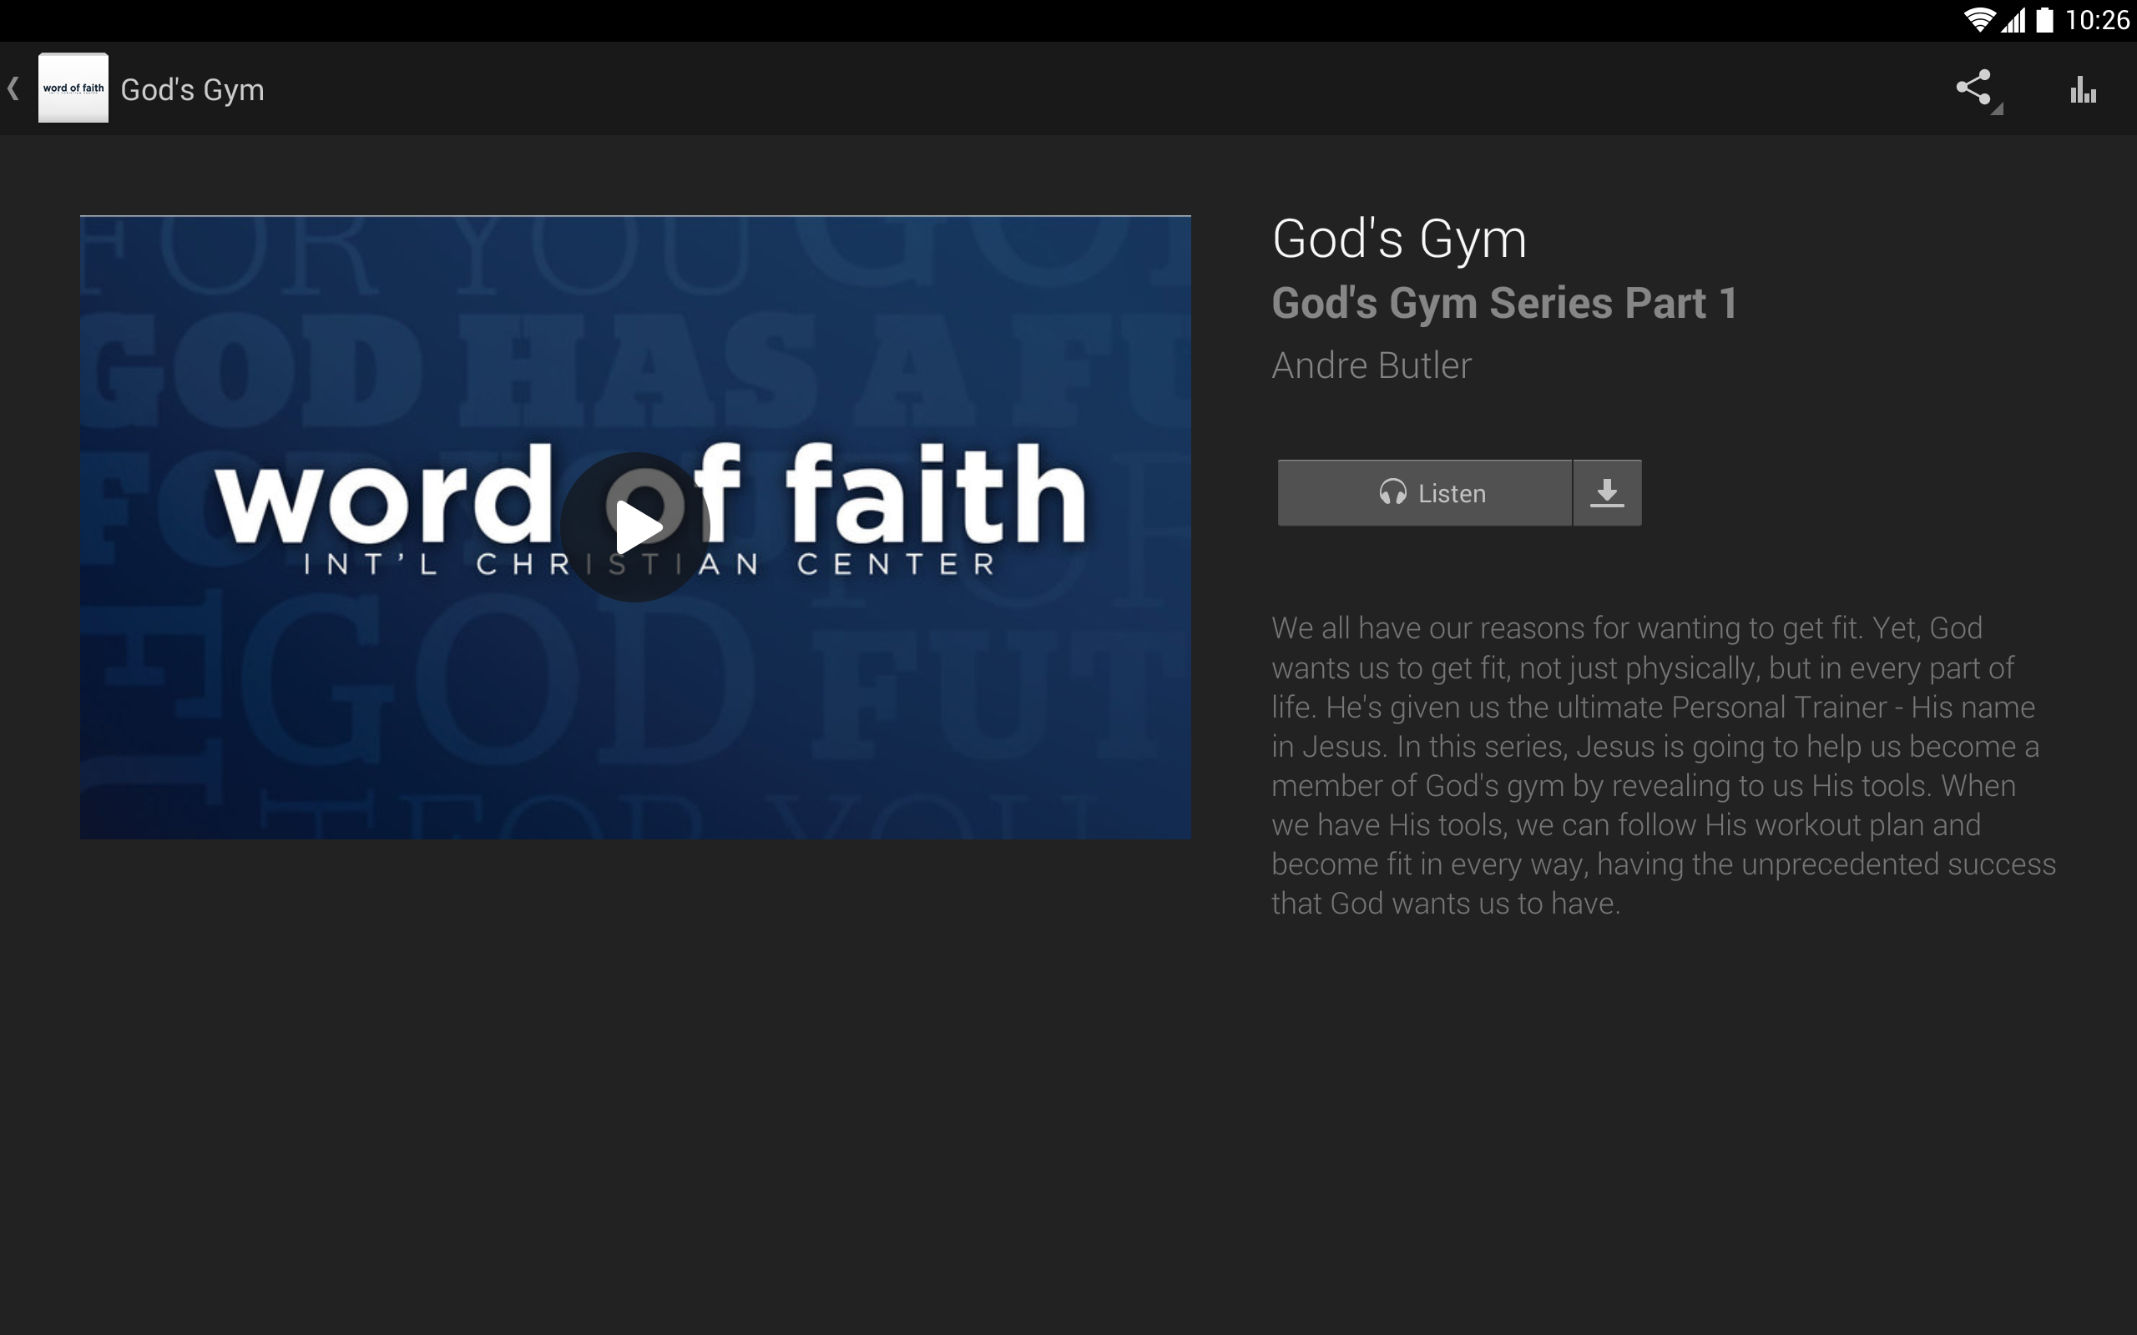Tap the Word of Faith app logo
This screenshot has width=2137, height=1335.
tap(73, 88)
